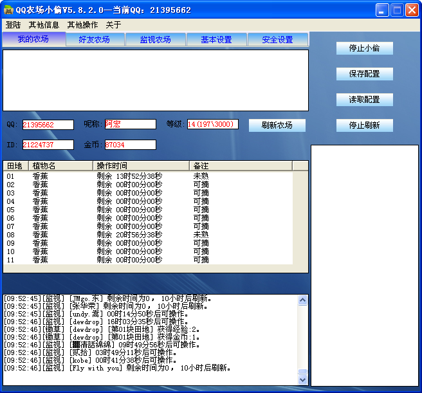Click the 刷新农场 button
Image resolution: width=422 pixels, height=393 pixels.
(x=277, y=125)
